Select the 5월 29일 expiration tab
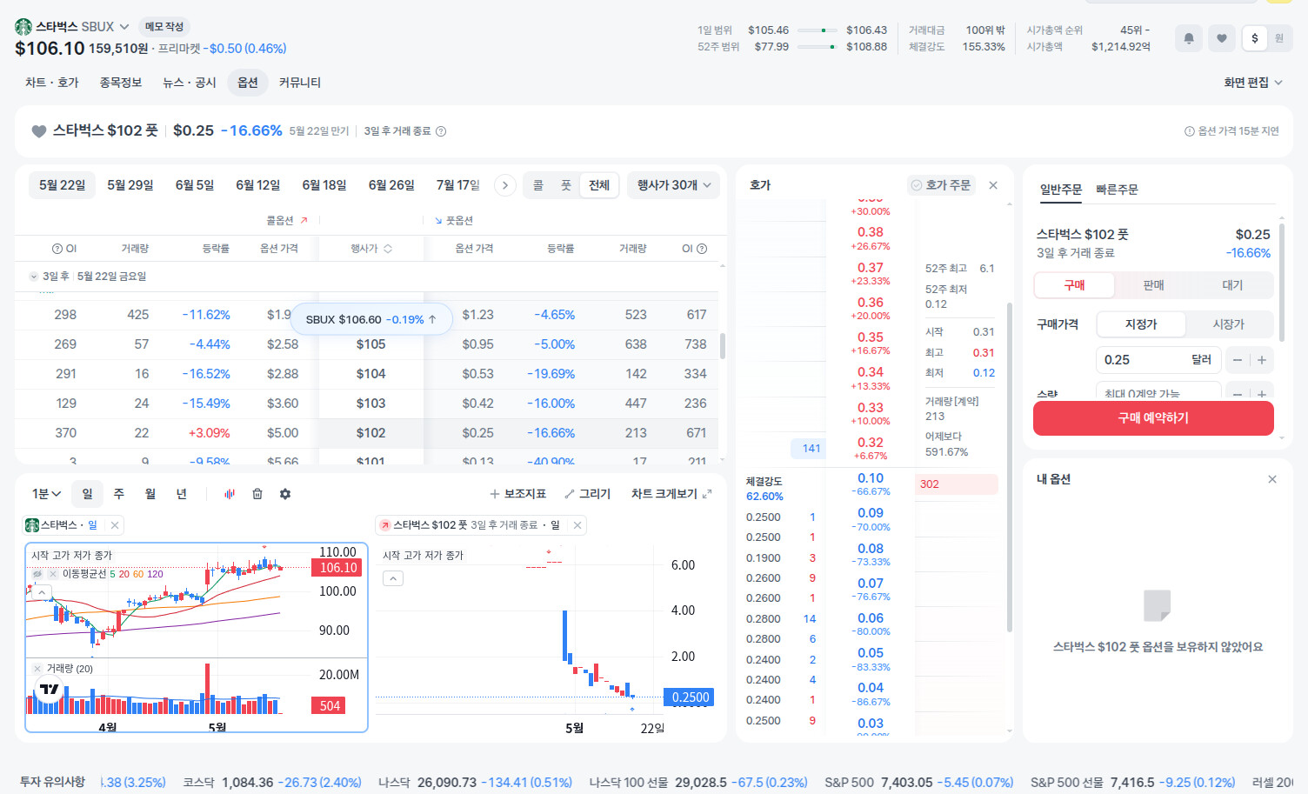 130,185
